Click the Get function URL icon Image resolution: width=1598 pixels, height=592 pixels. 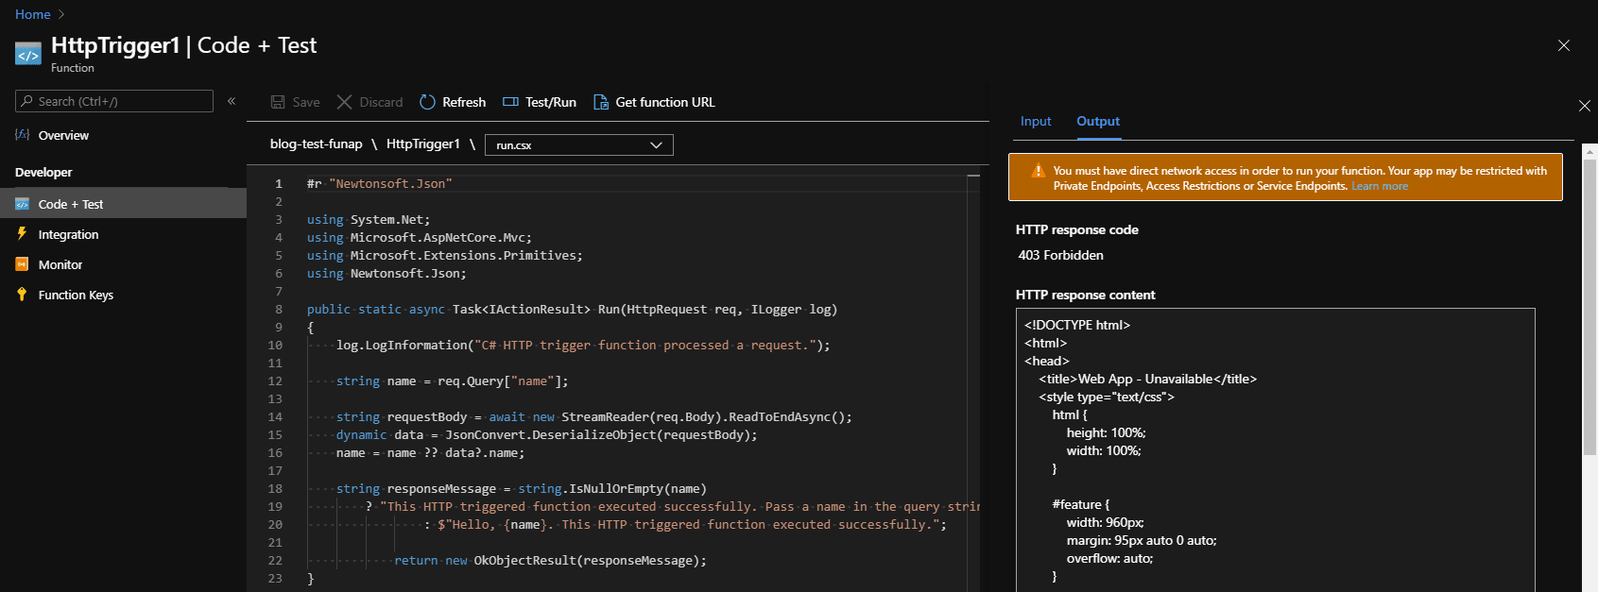(x=601, y=102)
